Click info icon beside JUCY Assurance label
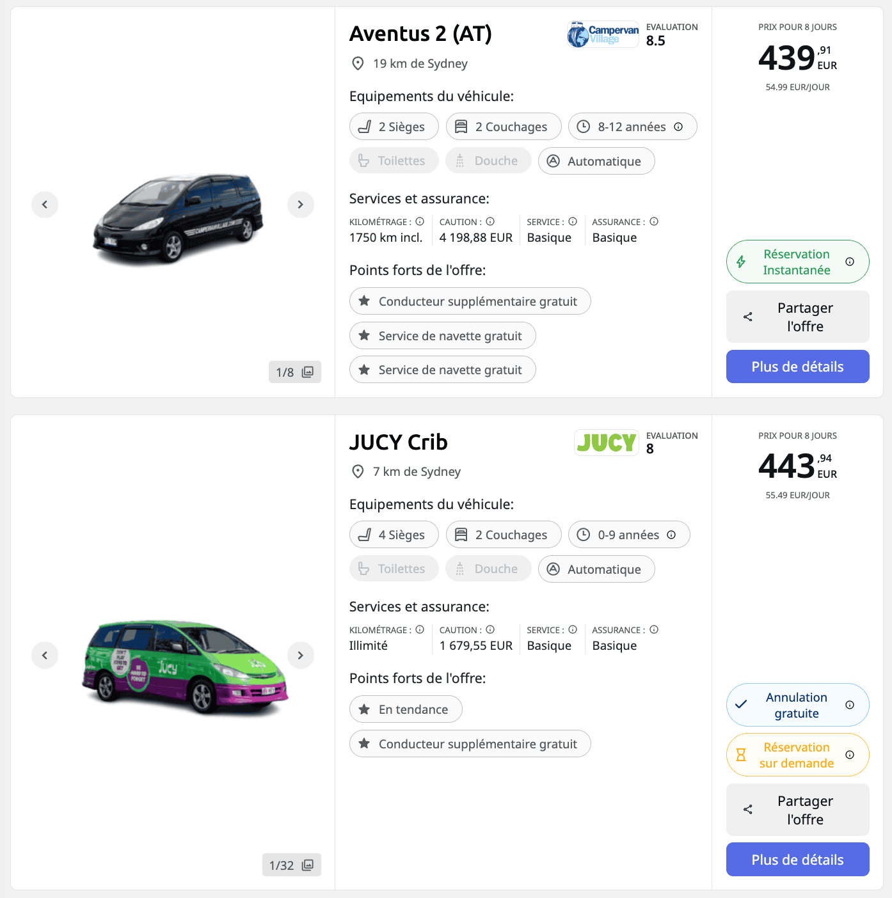This screenshot has height=898, width=892. point(654,630)
